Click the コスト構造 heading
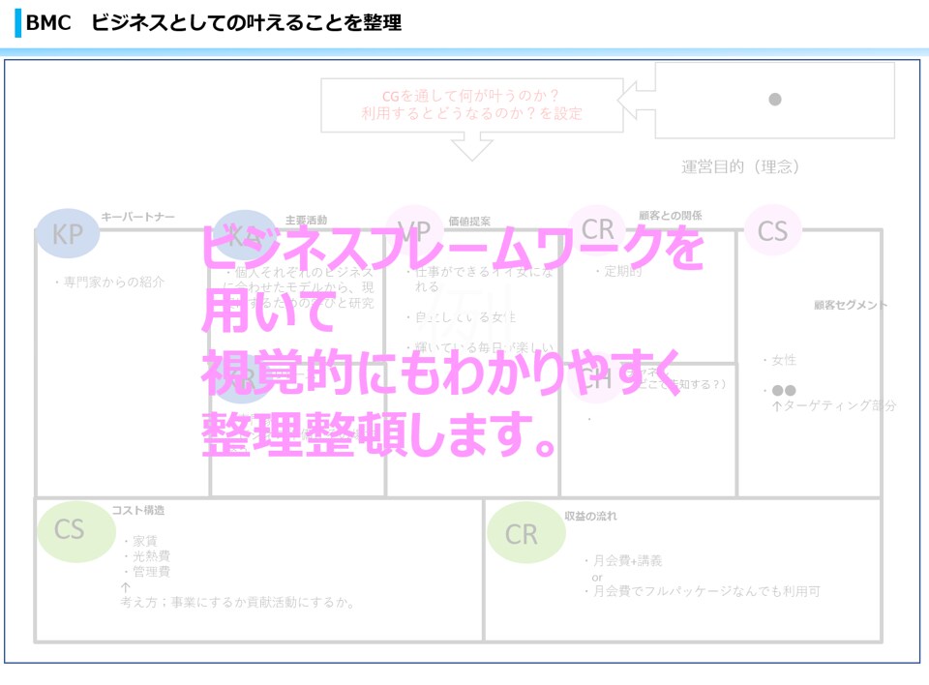This screenshot has height=685, width=929. coord(138,510)
